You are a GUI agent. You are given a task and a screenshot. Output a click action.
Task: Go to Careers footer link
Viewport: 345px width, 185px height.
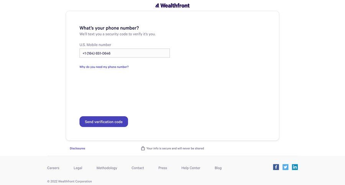tap(53, 168)
